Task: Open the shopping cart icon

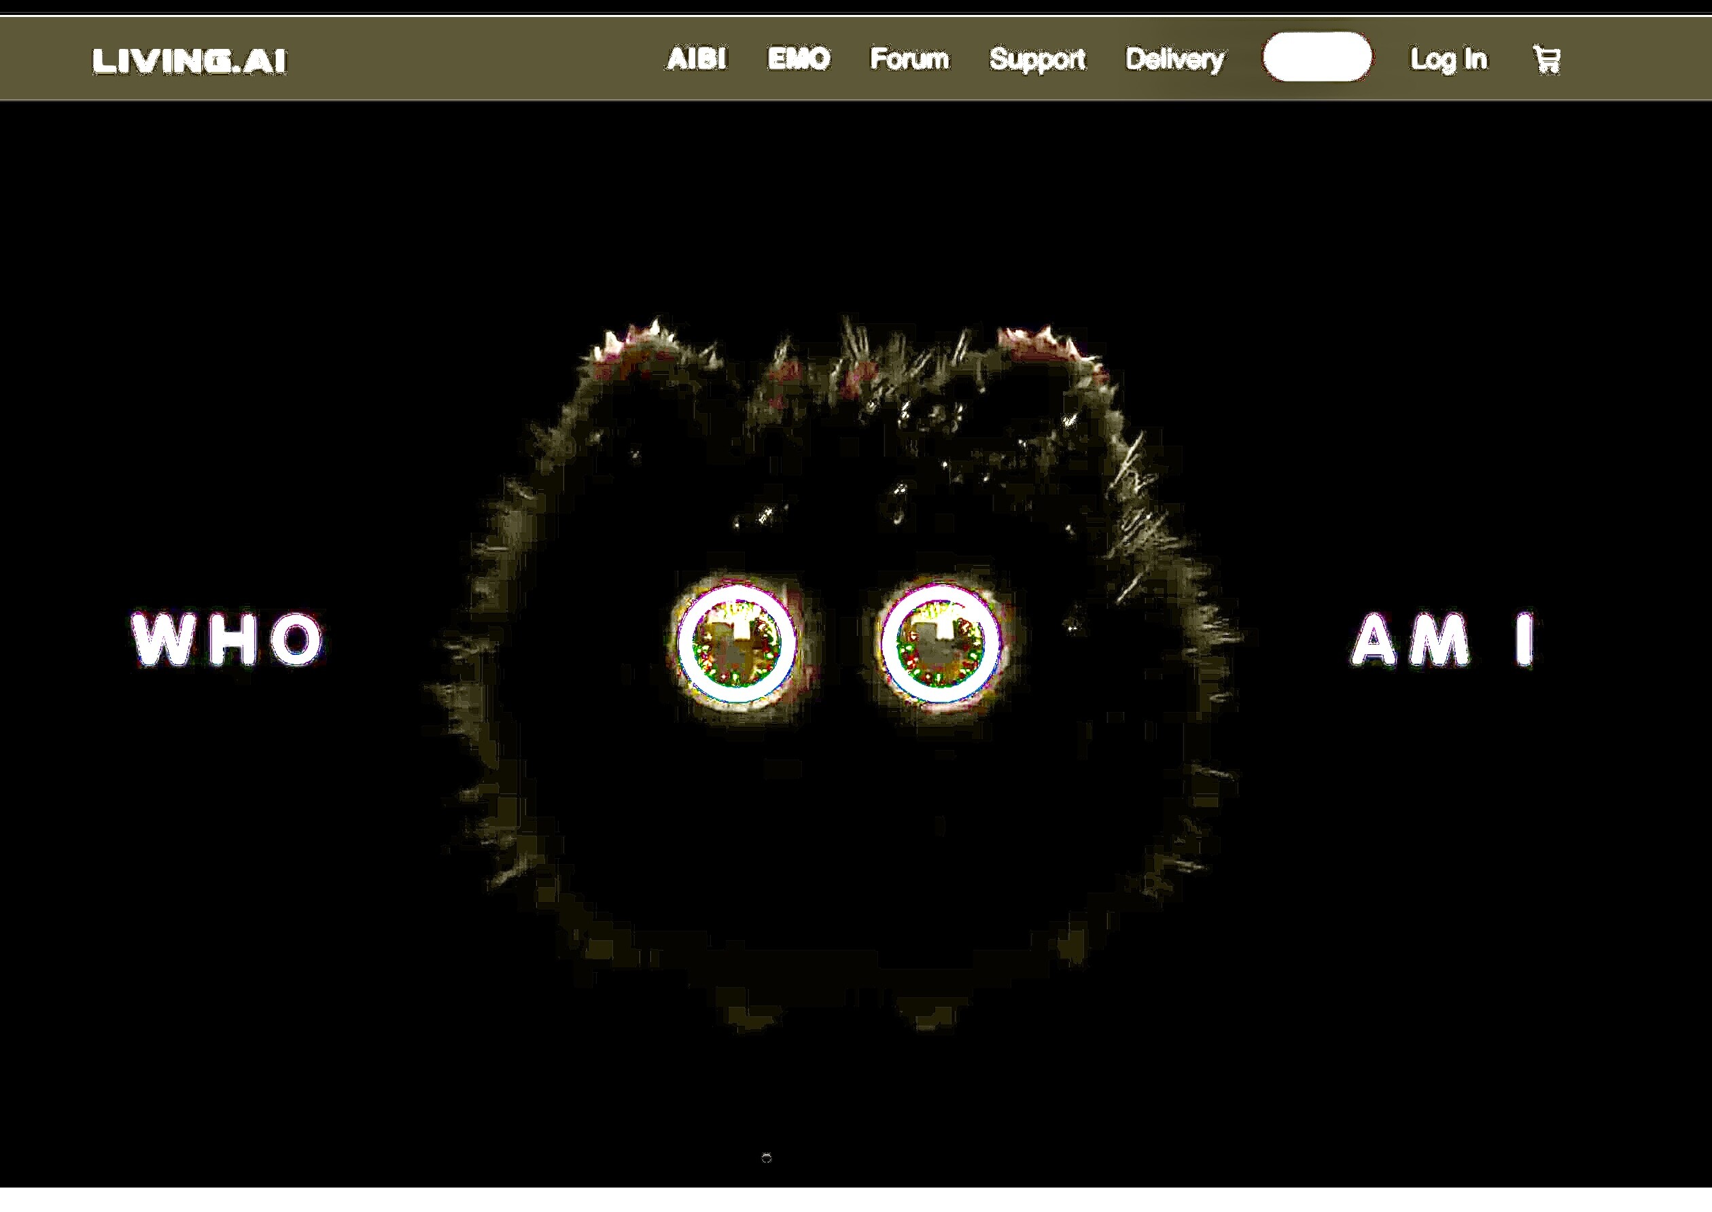Action: (1546, 59)
